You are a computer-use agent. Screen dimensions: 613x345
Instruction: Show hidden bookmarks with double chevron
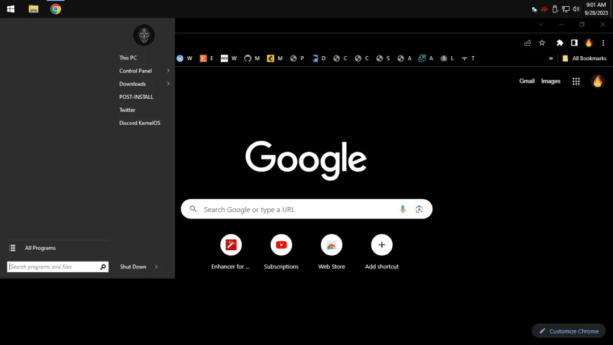[x=551, y=58]
